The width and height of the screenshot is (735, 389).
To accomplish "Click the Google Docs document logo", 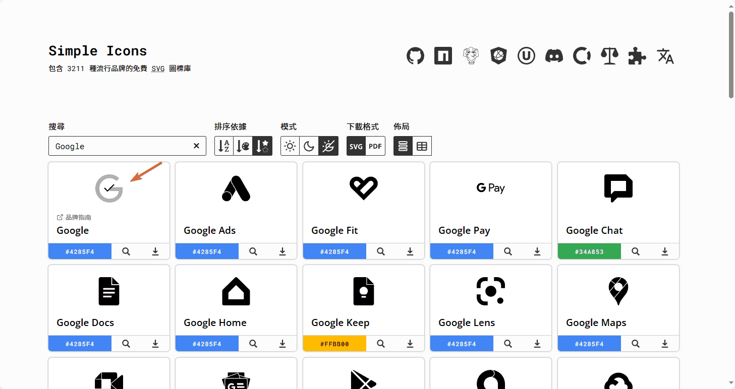I will (x=109, y=291).
